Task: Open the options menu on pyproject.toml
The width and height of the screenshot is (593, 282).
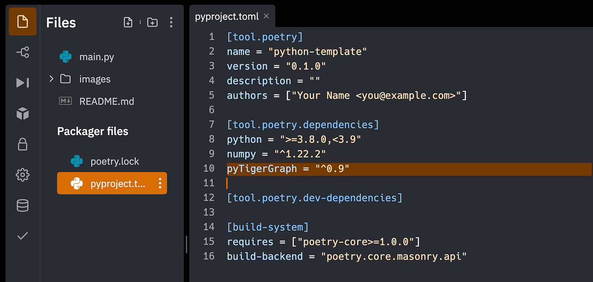Action: point(160,183)
